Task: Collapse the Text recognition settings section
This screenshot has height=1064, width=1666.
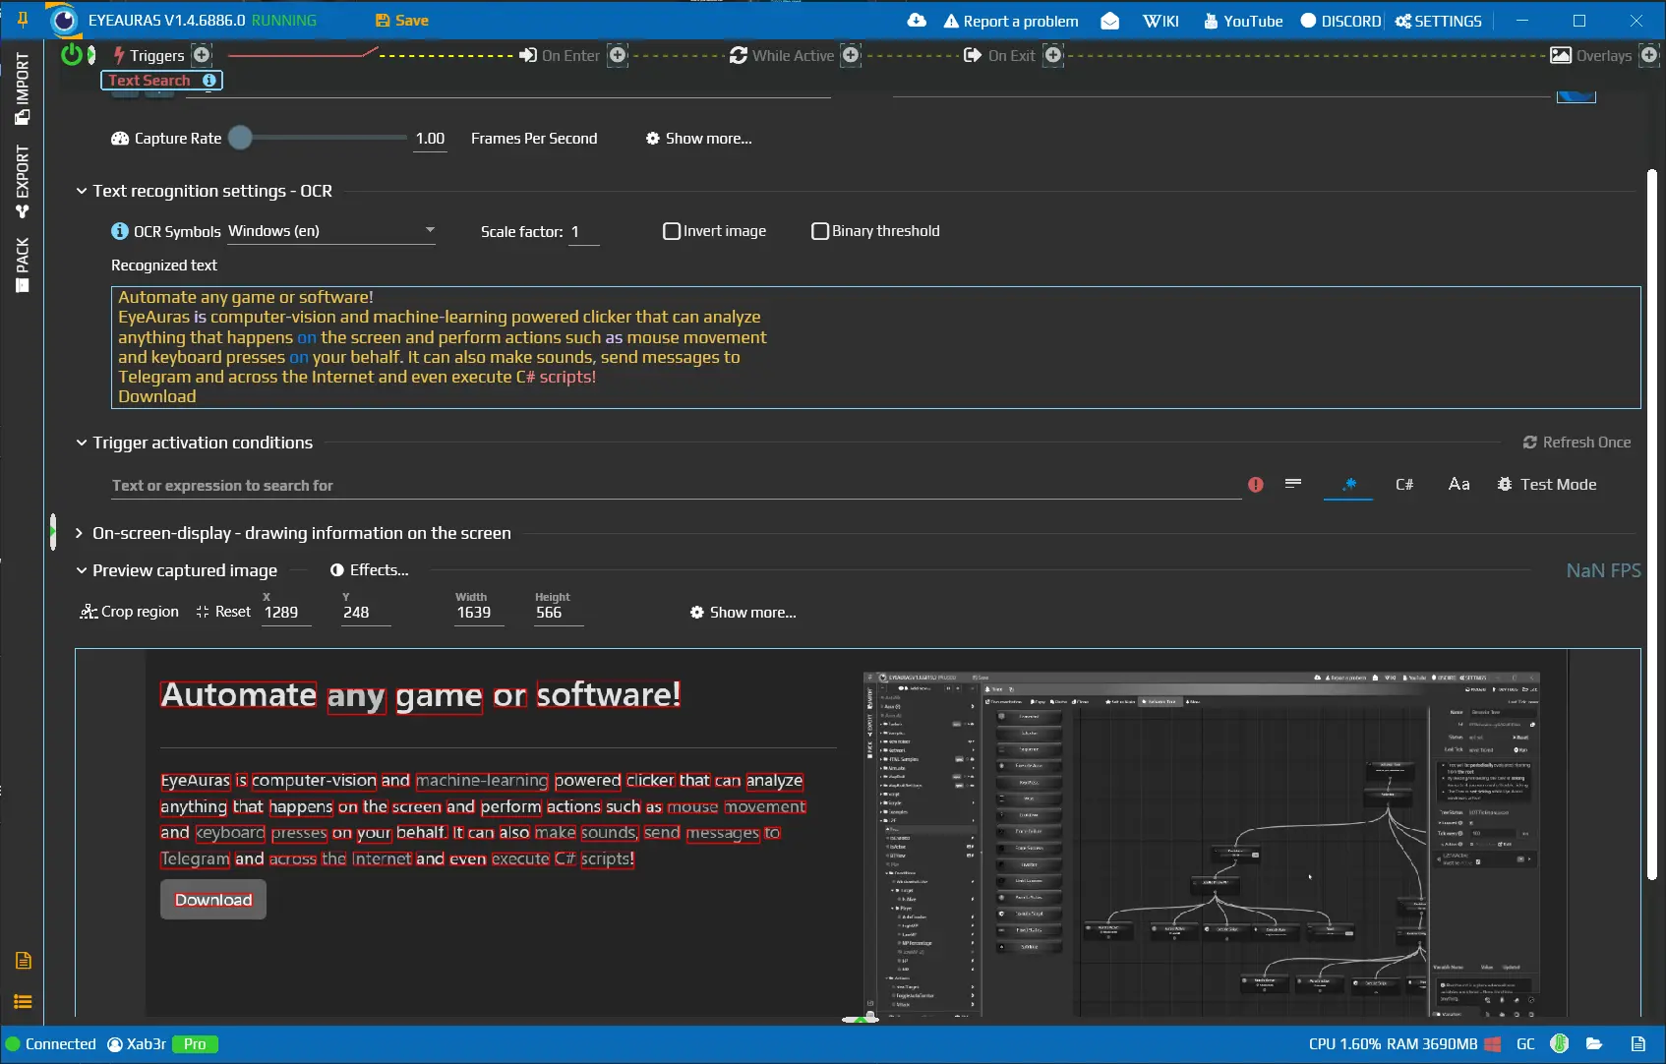Action: pyautogui.click(x=82, y=191)
